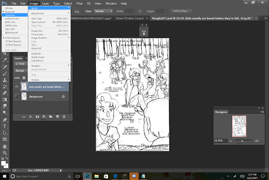Toggle lock transparent pixels

click(24, 78)
